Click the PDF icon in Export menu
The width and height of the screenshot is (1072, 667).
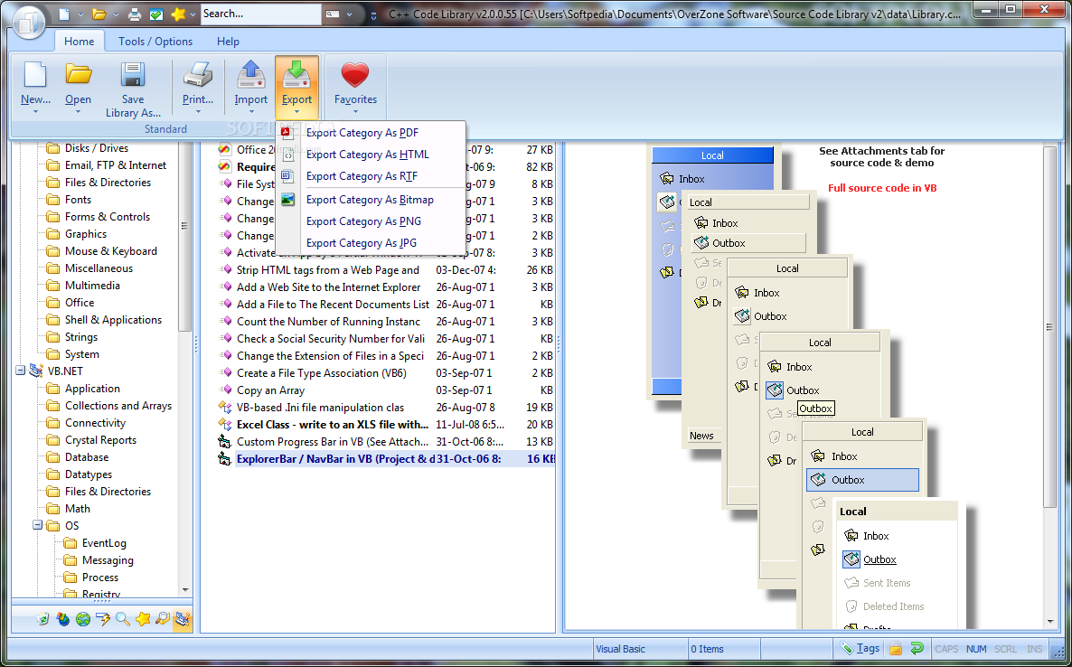287,133
